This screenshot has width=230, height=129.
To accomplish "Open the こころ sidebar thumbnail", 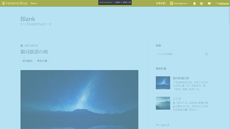I will click(163, 103).
